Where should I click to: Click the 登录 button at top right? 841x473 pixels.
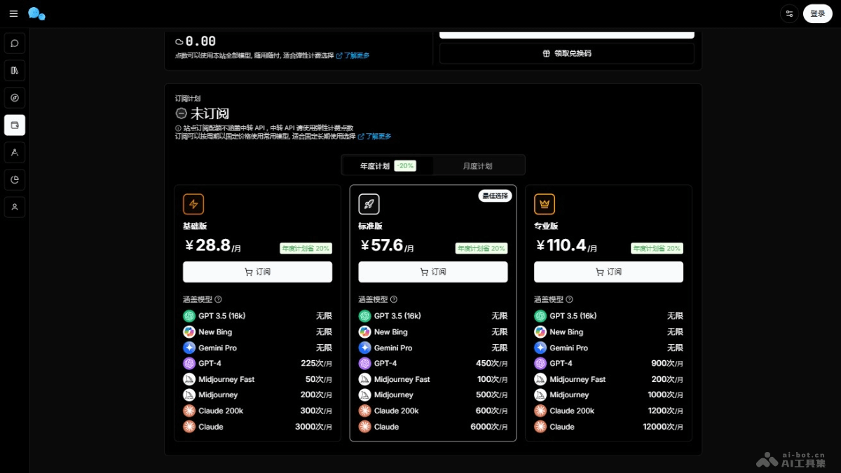coord(817,13)
